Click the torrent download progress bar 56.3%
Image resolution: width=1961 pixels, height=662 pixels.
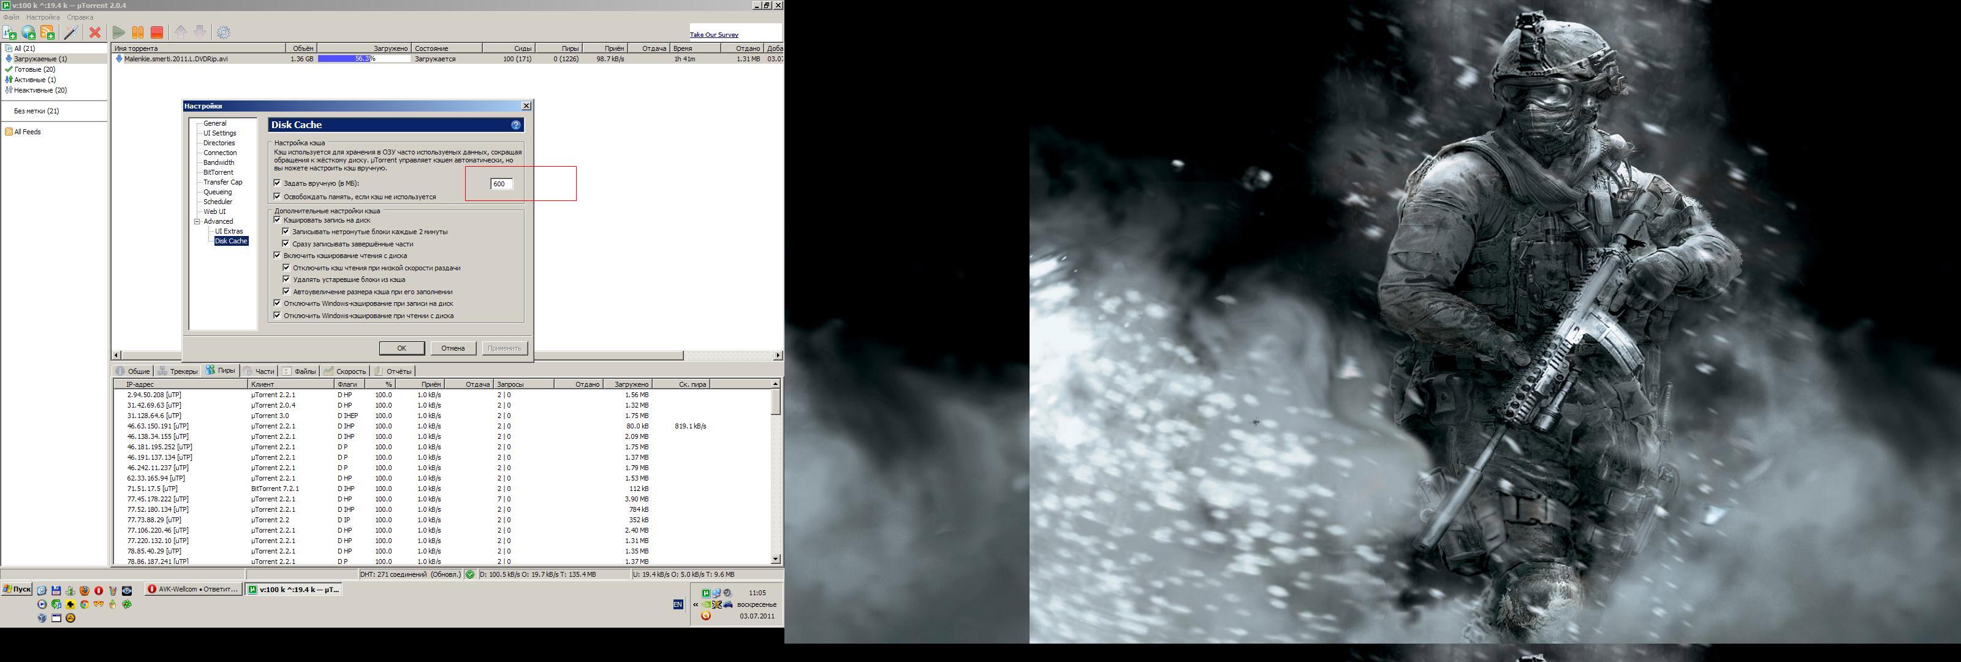364,59
